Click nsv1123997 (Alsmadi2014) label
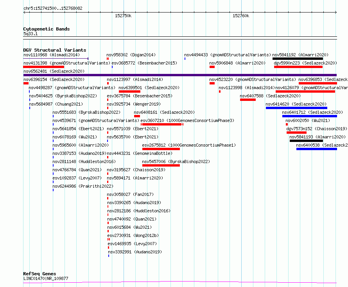348x287 pixels. tap(135, 79)
